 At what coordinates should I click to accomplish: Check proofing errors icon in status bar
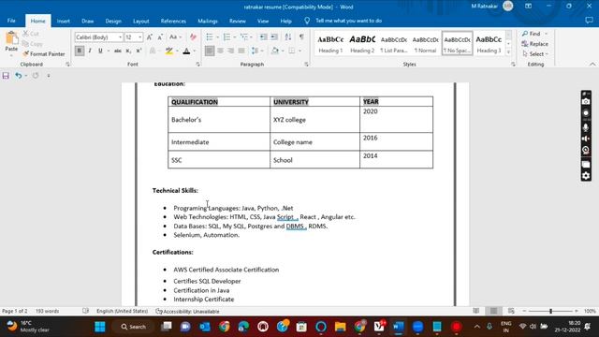click(x=85, y=311)
